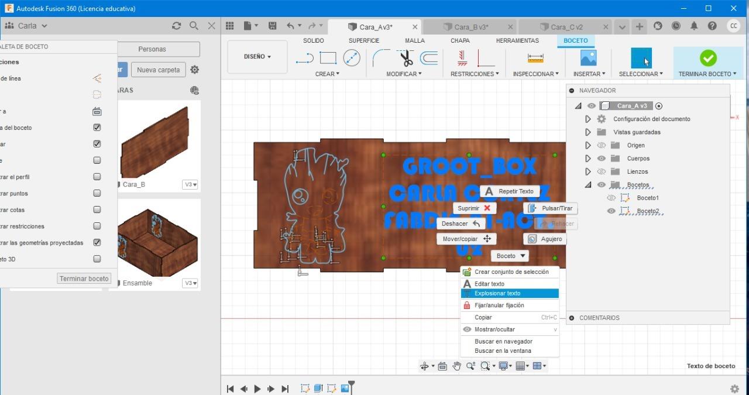This screenshot has height=395, width=749.
Task: Toggle 'el perfil' checkbox
Action: 97,176
